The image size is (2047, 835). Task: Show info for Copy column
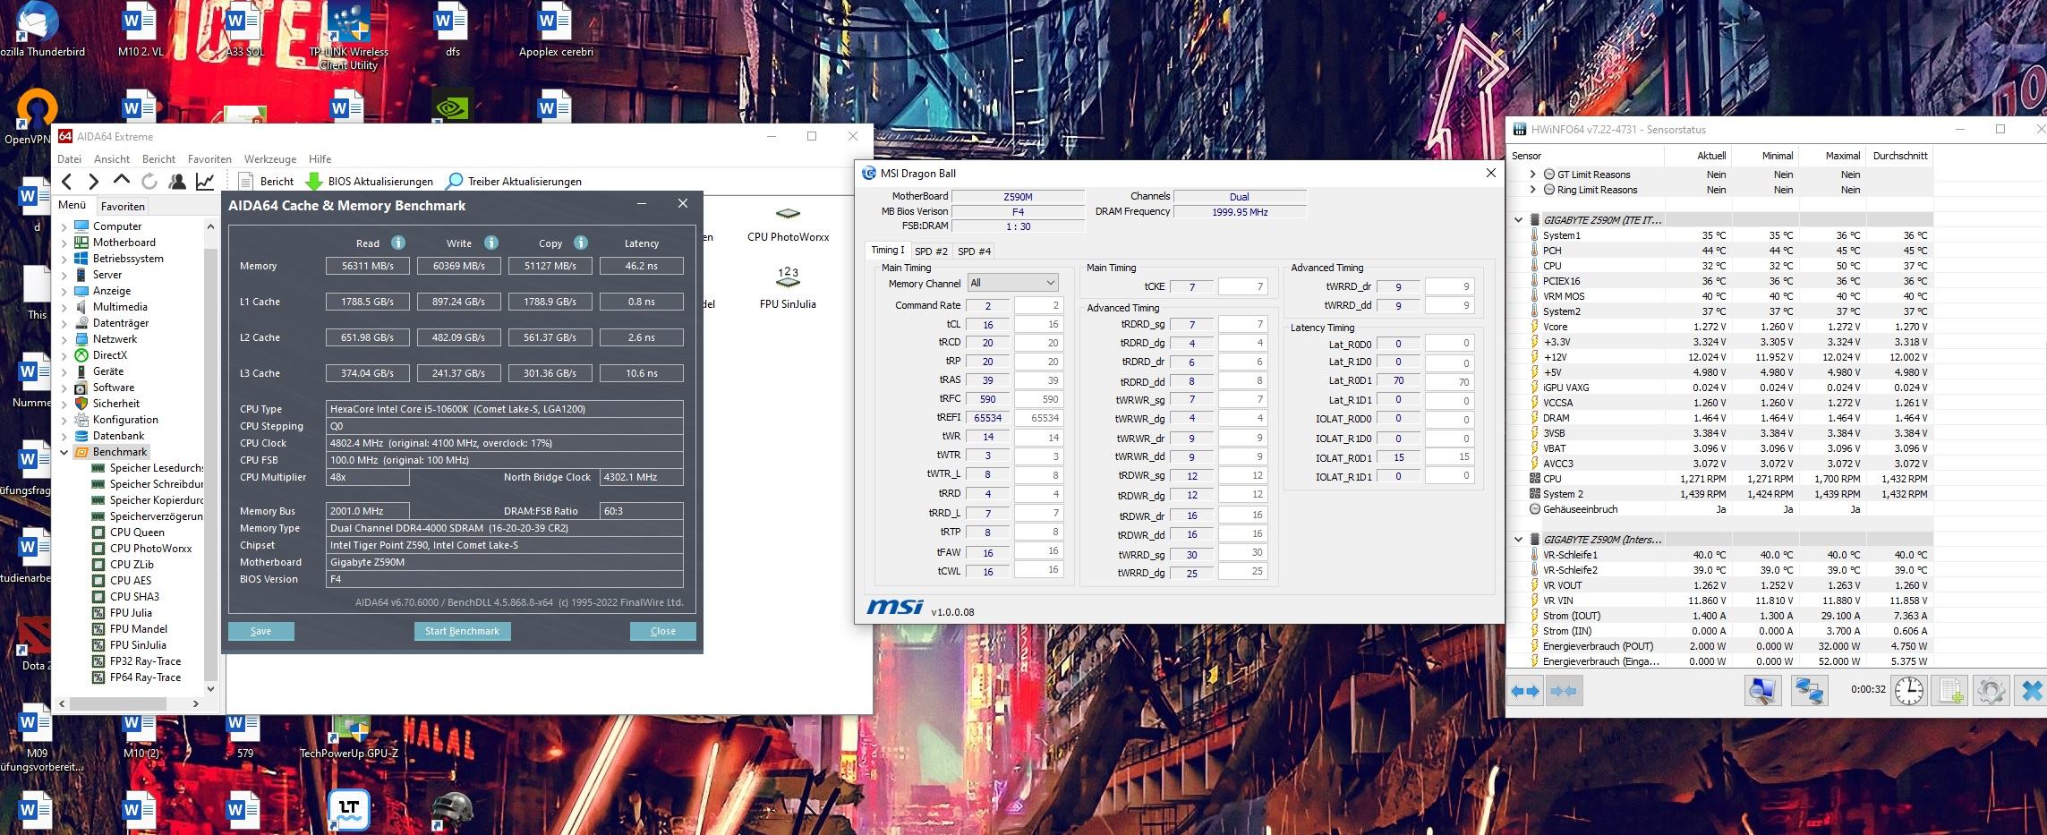581,243
